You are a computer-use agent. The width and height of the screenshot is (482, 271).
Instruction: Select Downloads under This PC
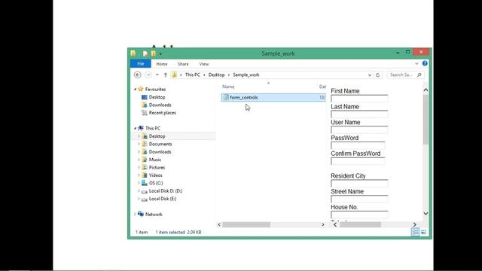(160, 152)
